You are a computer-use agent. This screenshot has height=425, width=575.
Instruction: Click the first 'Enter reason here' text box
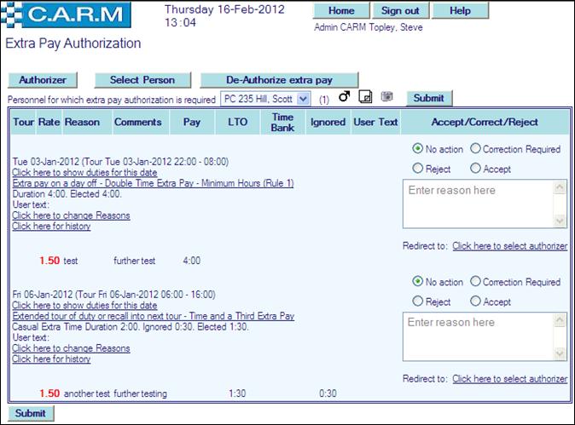coord(476,204)
